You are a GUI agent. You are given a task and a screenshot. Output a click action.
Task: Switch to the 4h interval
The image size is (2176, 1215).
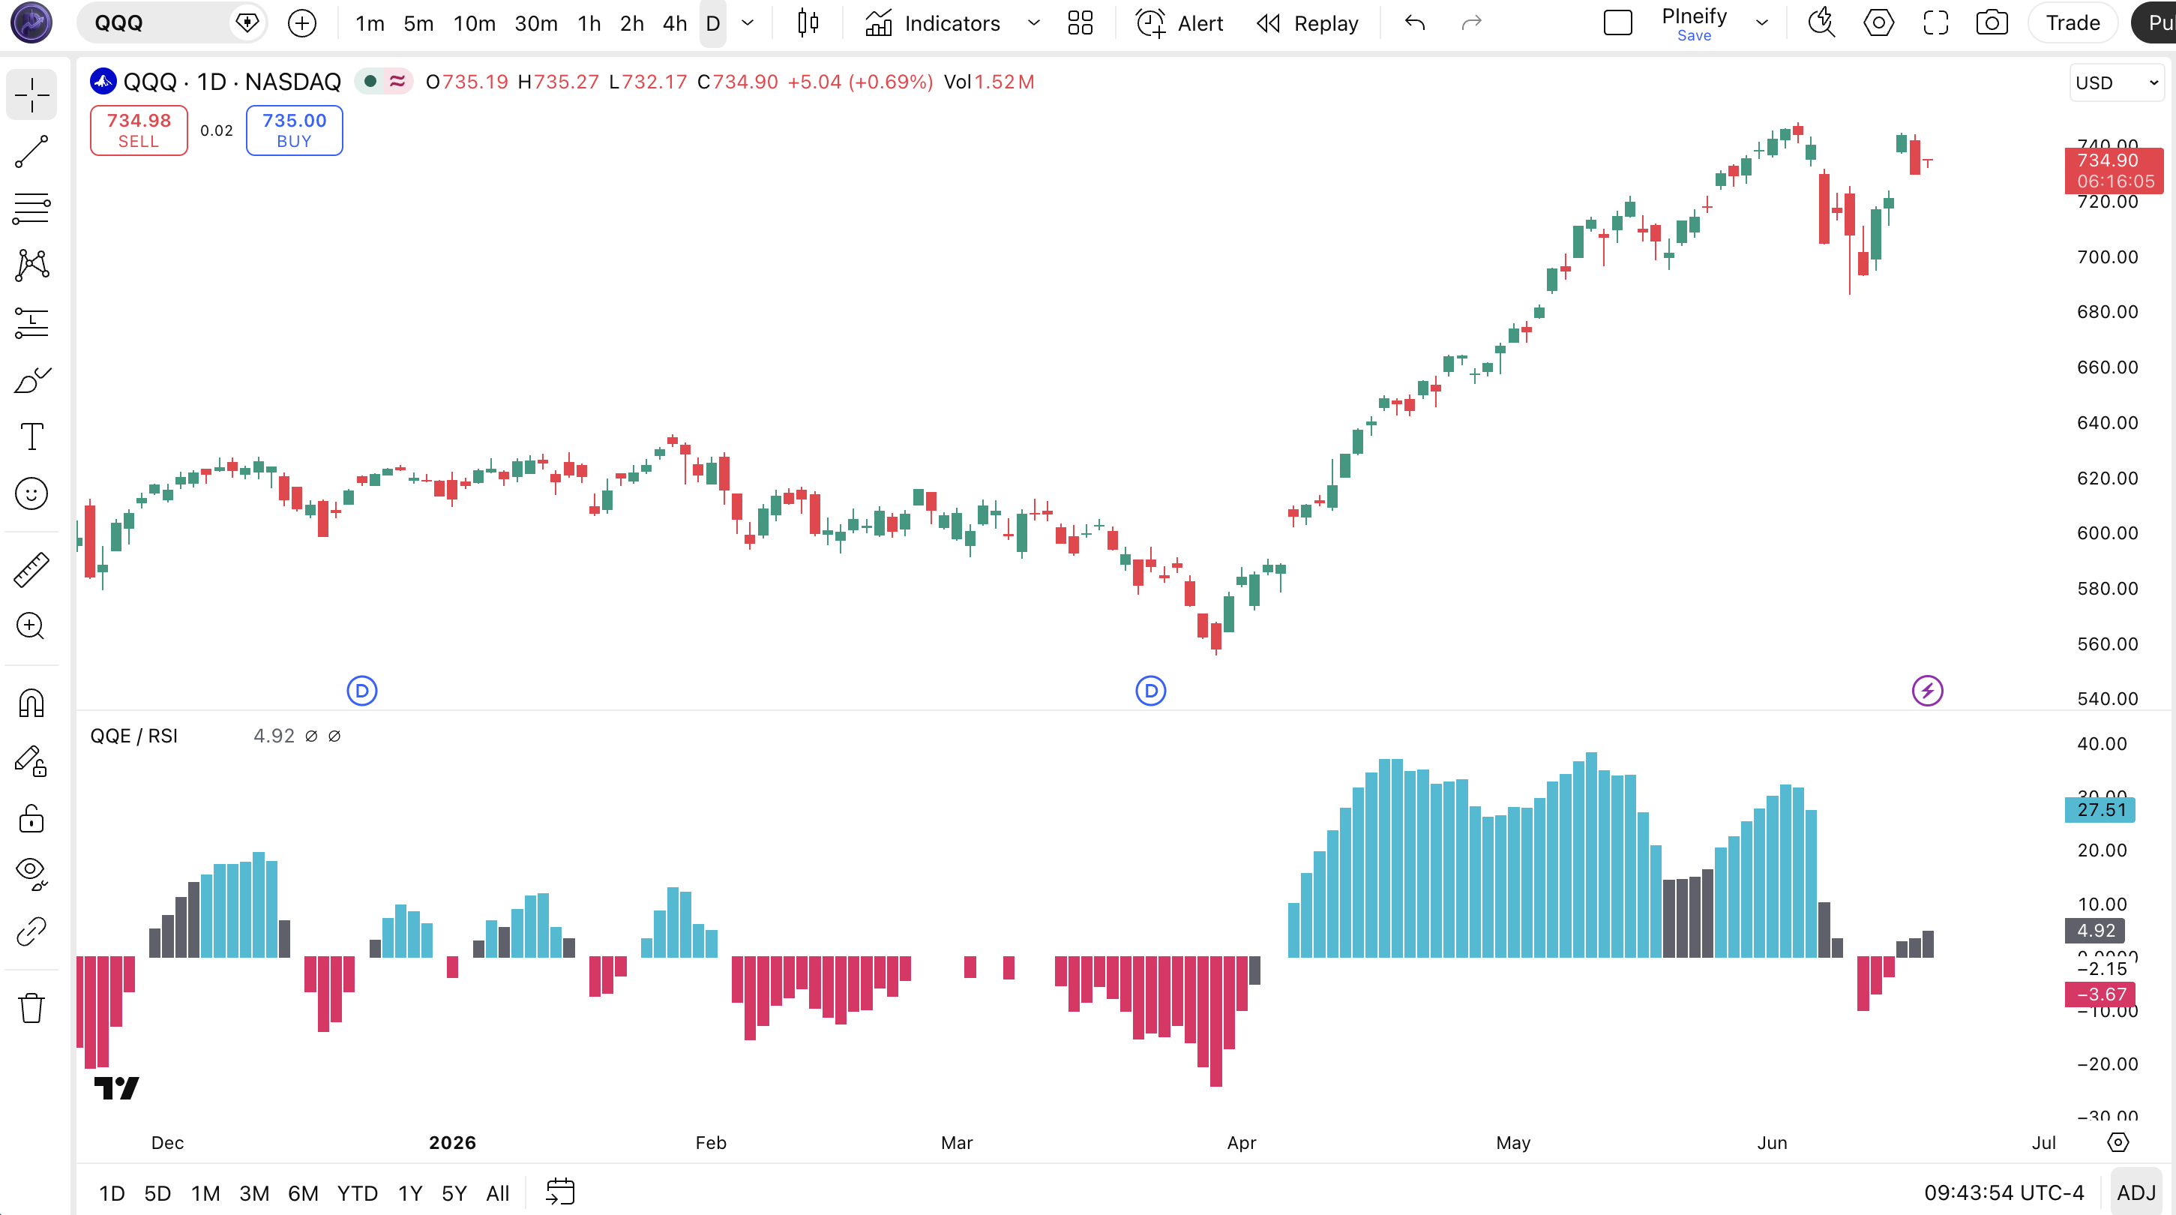[675, 22]
